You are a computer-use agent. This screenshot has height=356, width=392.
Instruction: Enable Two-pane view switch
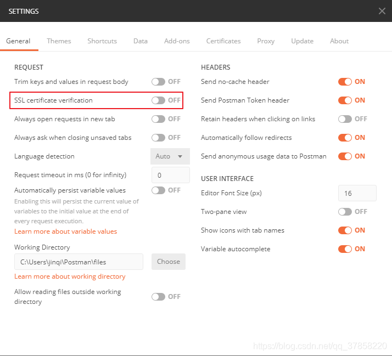345,212
